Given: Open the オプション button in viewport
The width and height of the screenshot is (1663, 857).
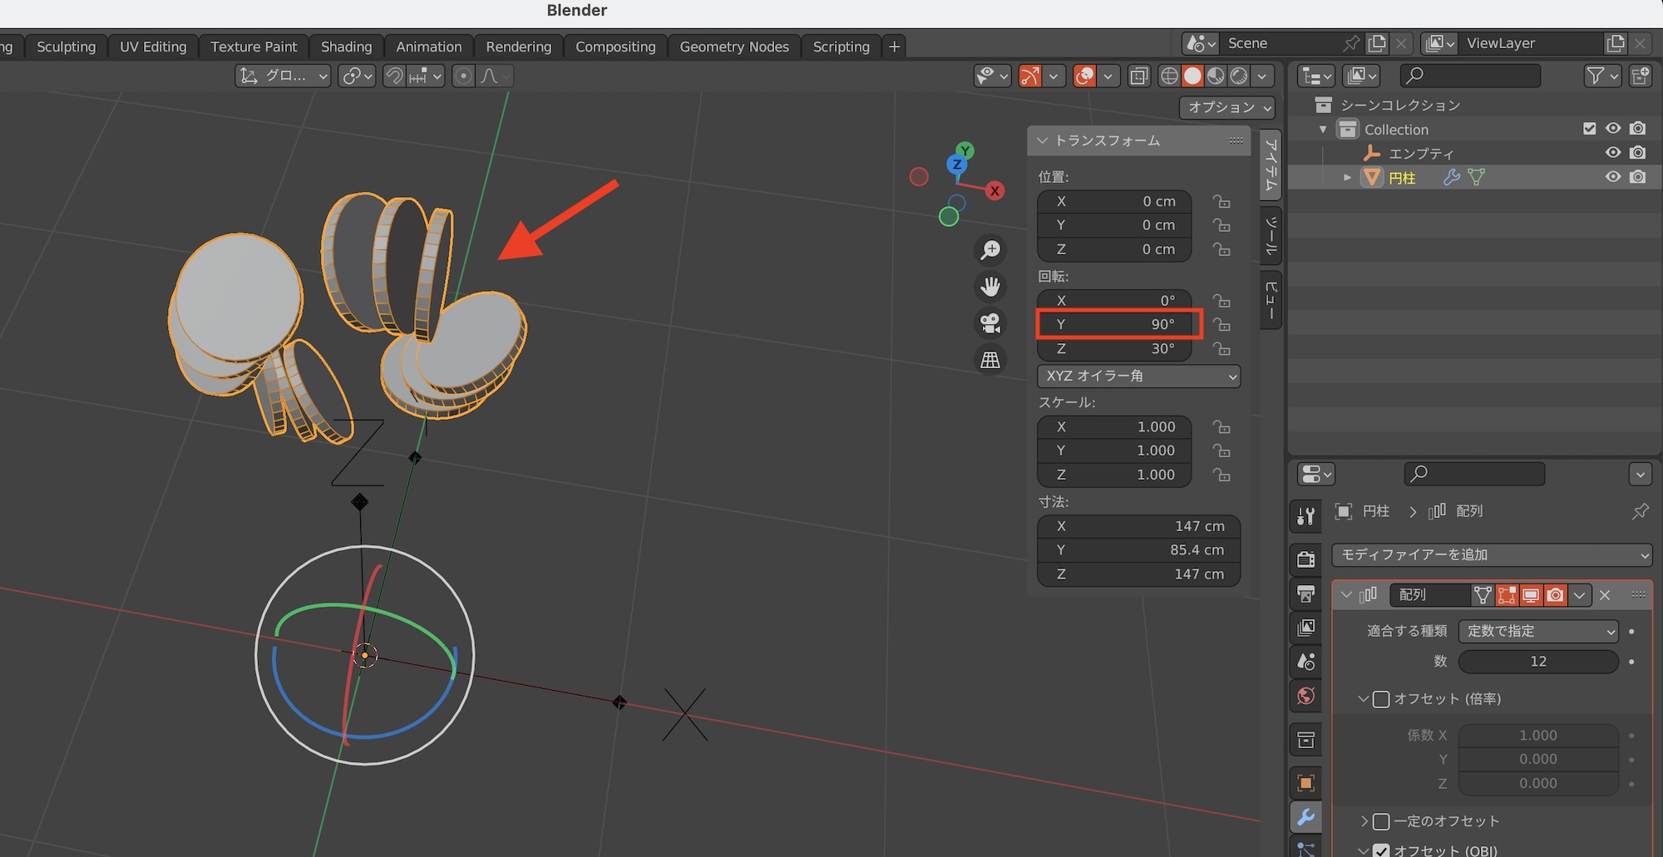Looking at the screenshot, I should click(x=1227, y=107).
